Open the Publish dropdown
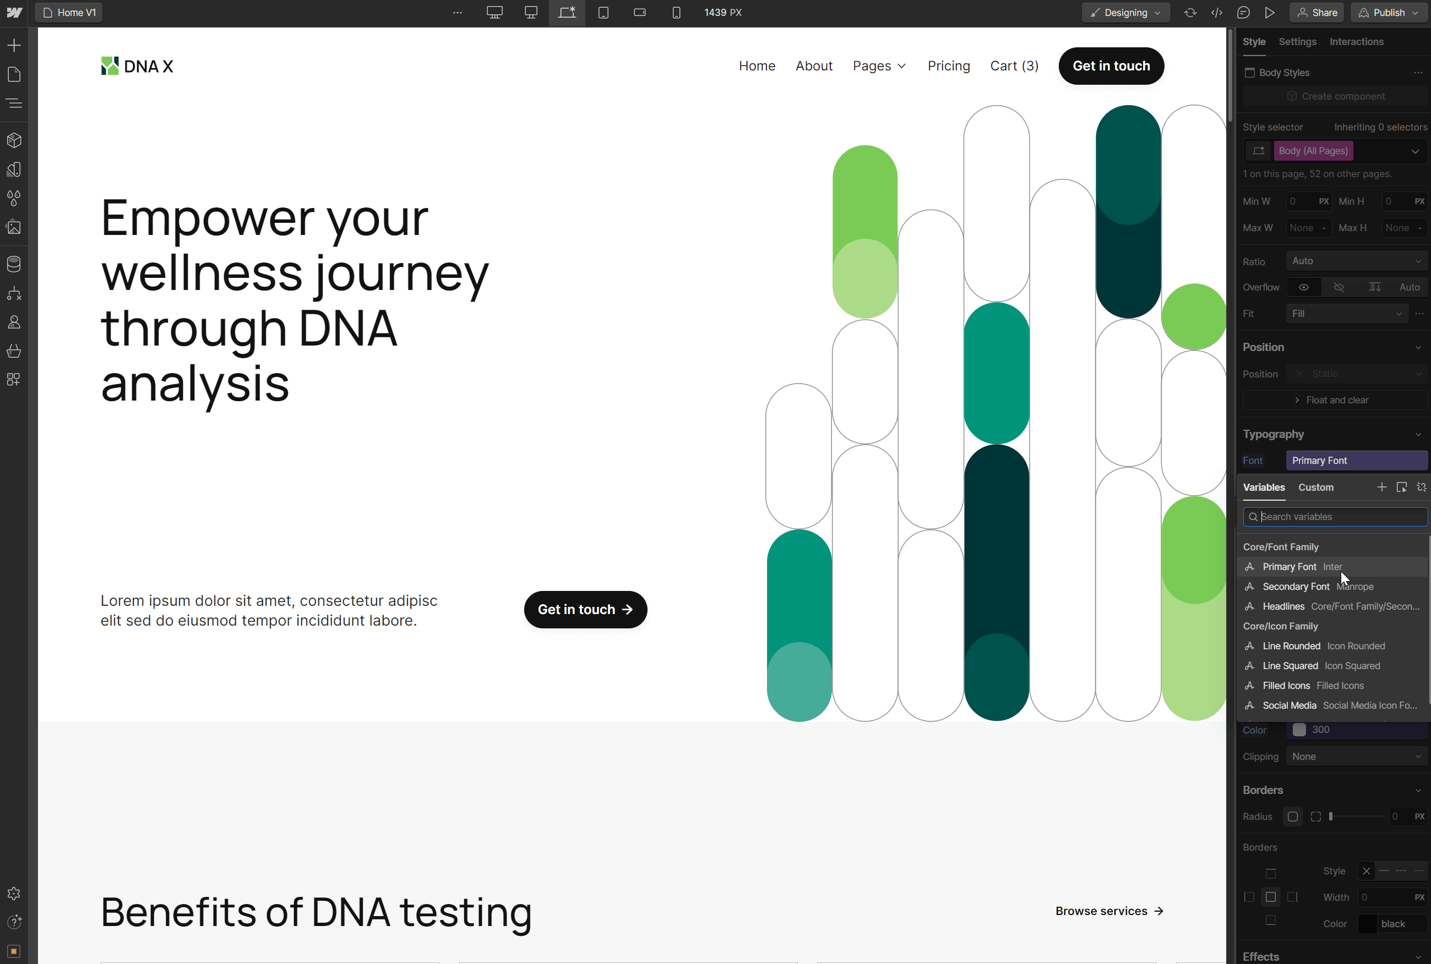Viewport: 1431px width, 964px height. 1389,12
